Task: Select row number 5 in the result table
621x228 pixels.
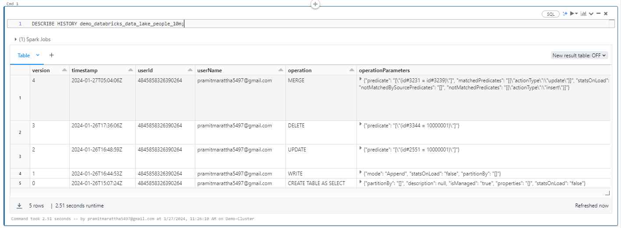Action: (20, 183)
